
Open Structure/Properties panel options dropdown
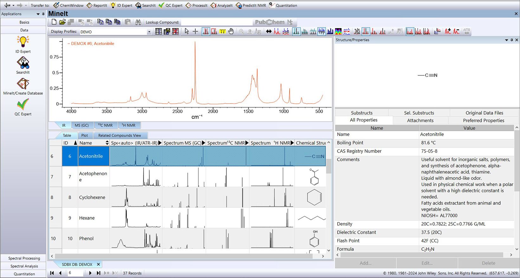coord(506,40)
